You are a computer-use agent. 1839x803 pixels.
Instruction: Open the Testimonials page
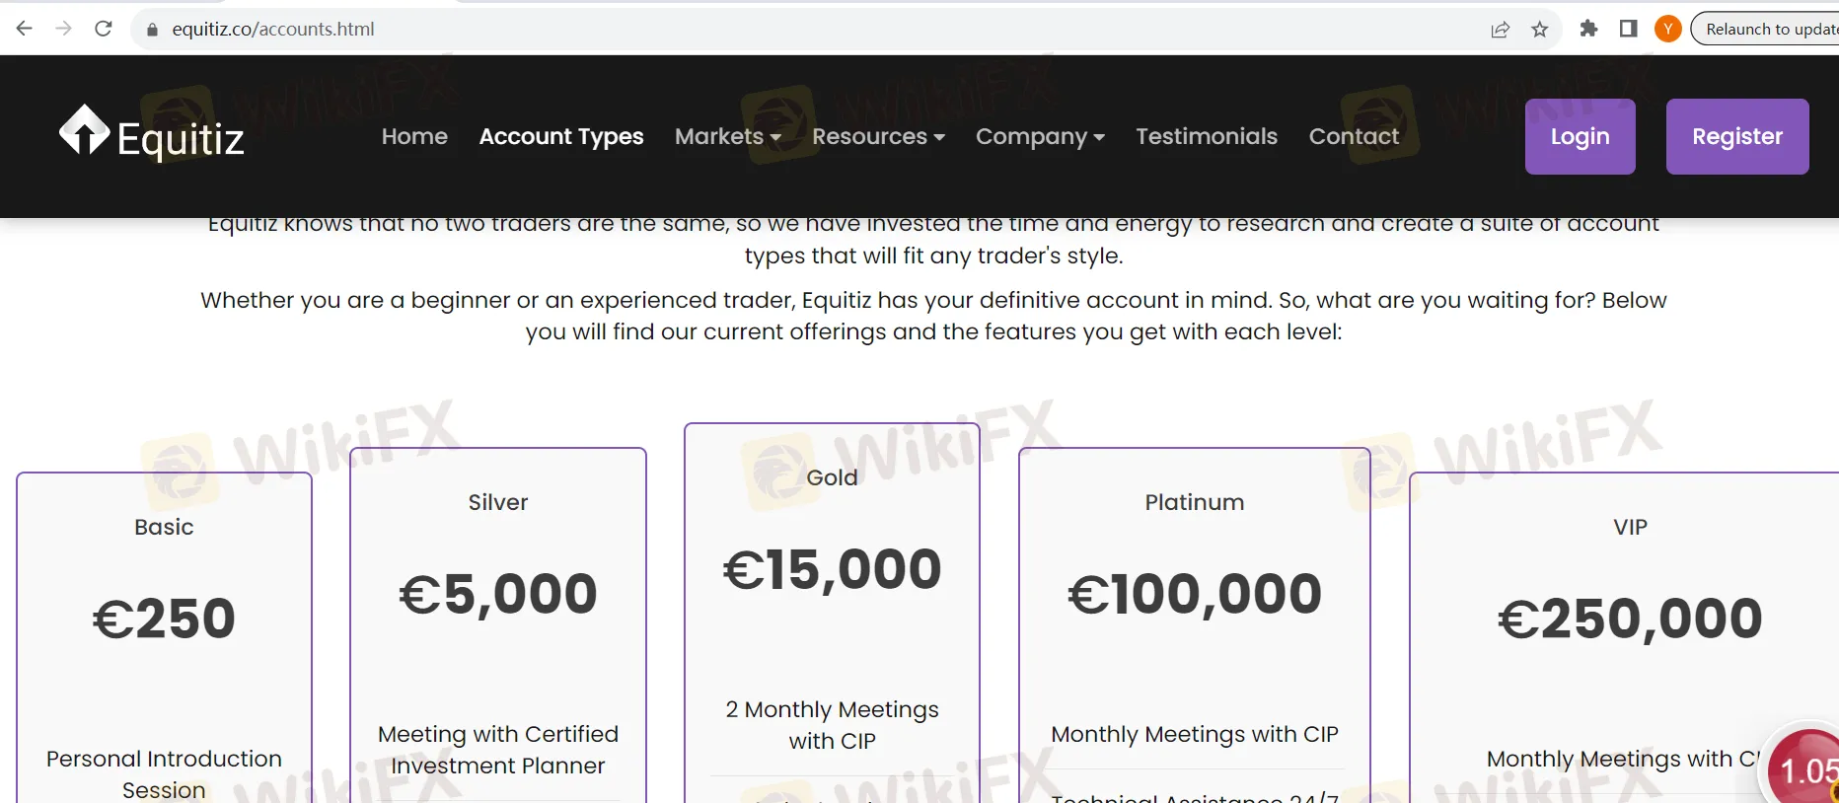point(1207,136)
